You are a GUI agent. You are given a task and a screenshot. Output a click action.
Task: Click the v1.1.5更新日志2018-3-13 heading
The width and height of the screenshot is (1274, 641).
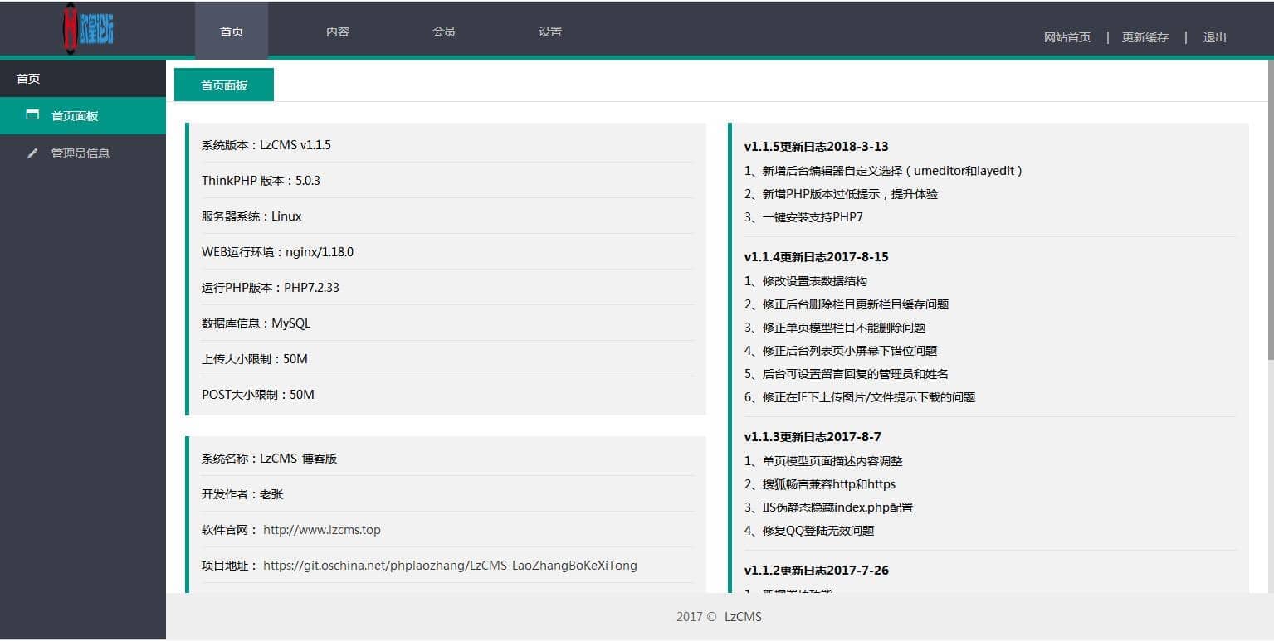click(816, 147)
